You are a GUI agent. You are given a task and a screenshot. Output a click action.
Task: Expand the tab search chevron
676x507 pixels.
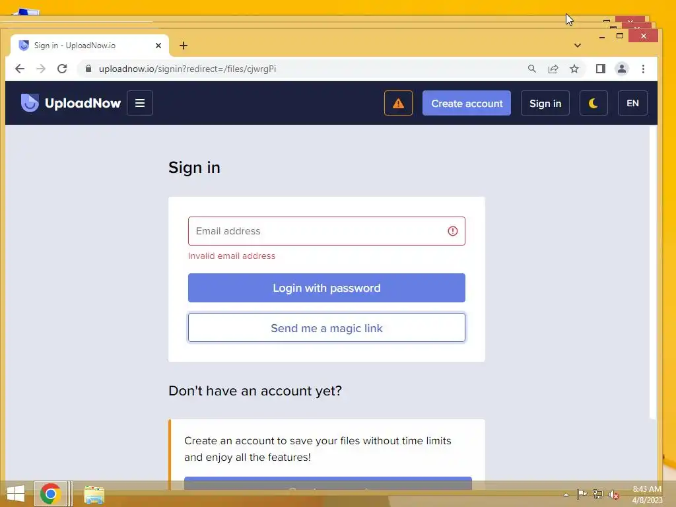pos(577,46)
